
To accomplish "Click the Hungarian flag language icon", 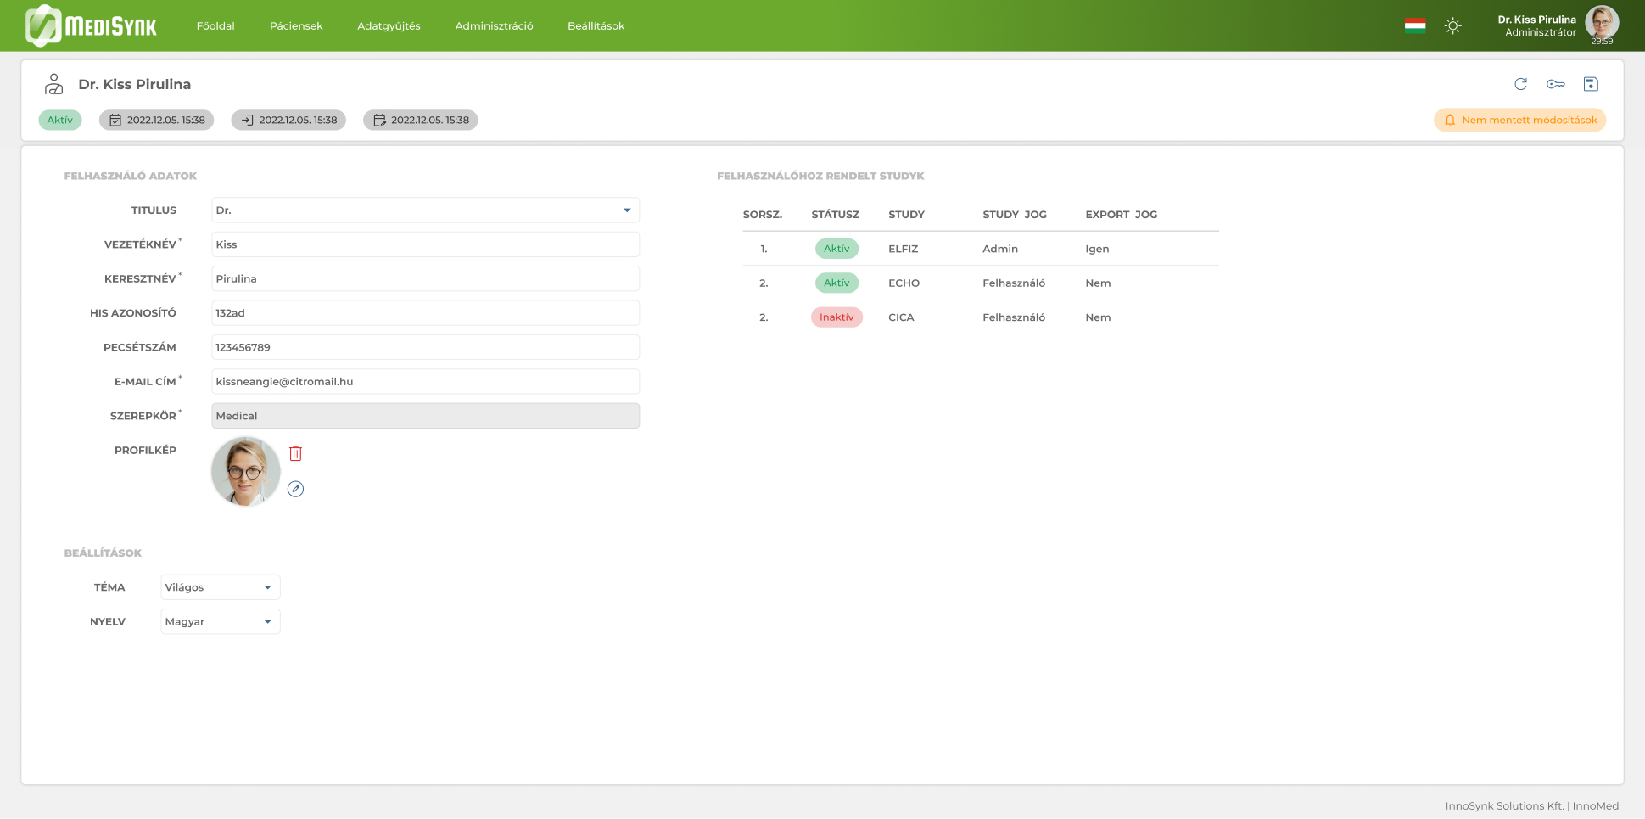I will coord(1415,25).
